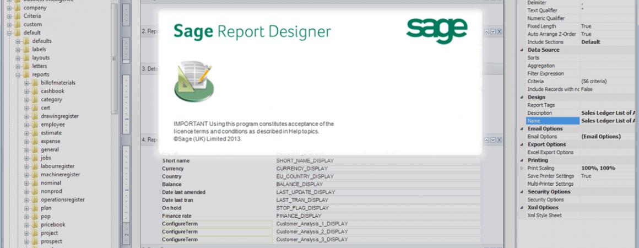
Task: Expand the letters folder node
Action: (18, 66)
